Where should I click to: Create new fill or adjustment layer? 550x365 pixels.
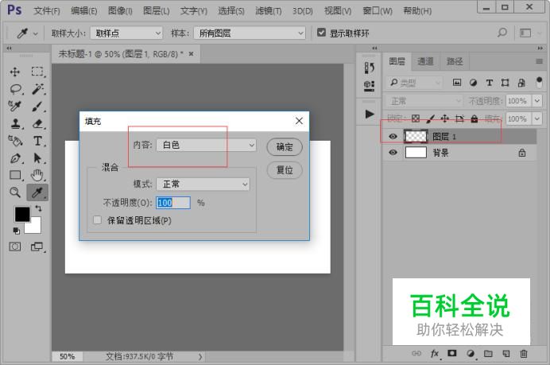pyautogui.click(x=471, y=353)
